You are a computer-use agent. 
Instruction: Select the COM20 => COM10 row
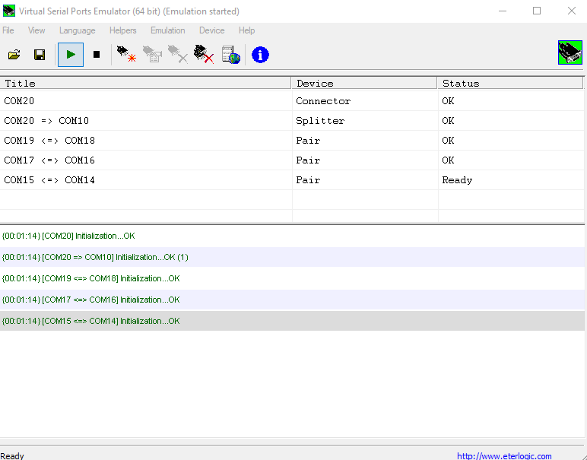click(x=292, y=121)
